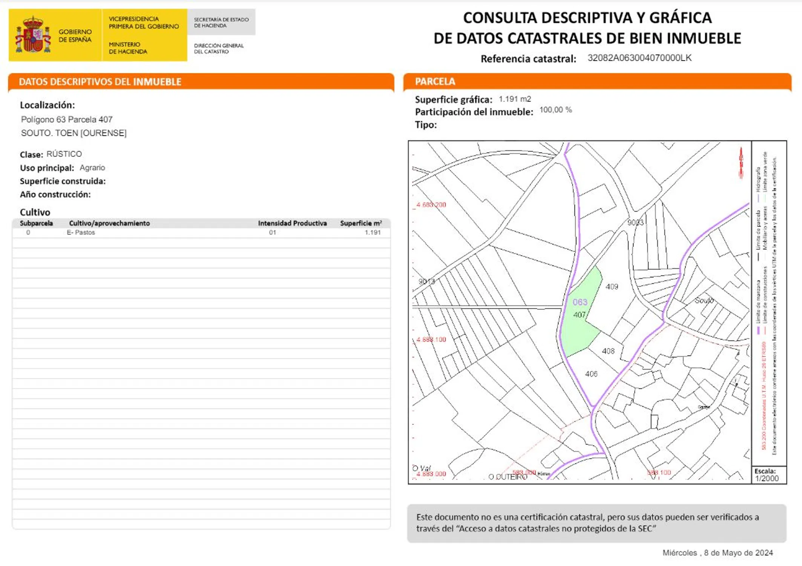The height and width of the screenshot is (566, 802).
Task: Click the Spain coat of arms emblem
Action: coord(33,35)
